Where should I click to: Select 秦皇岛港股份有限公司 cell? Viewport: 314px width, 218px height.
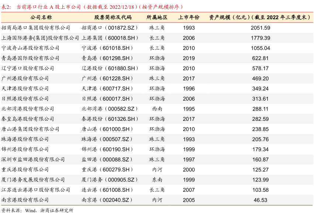click(28, 119)
